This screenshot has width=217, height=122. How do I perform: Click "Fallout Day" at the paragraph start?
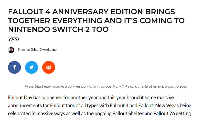coord(20,98)
